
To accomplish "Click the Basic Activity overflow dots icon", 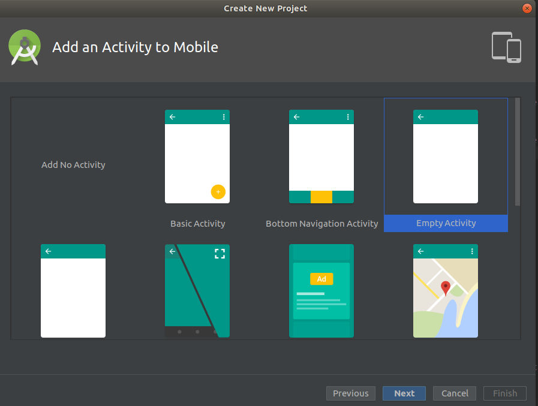I will (224, 117).
